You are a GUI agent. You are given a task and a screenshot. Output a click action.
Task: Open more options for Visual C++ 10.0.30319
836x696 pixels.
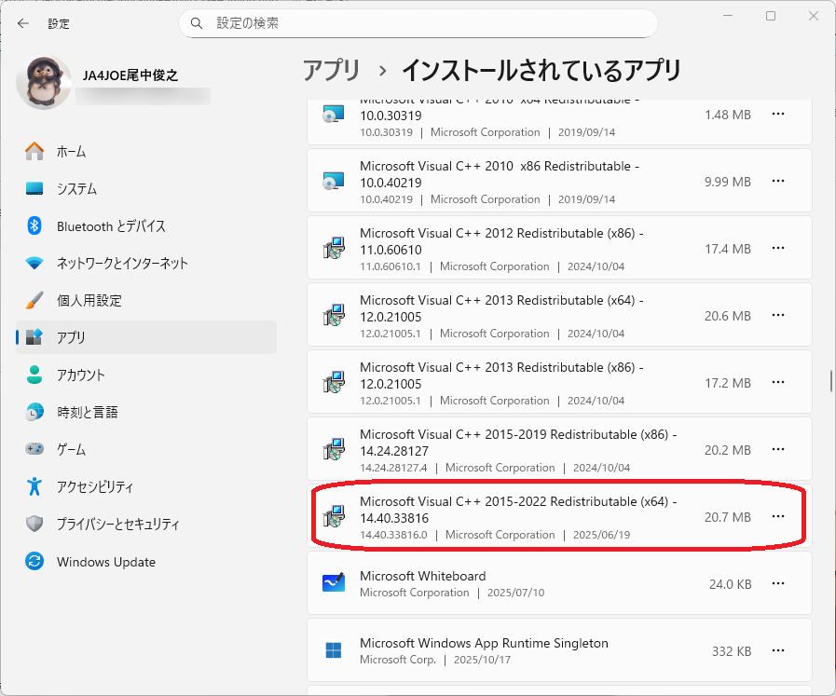(x=778, y=114)
